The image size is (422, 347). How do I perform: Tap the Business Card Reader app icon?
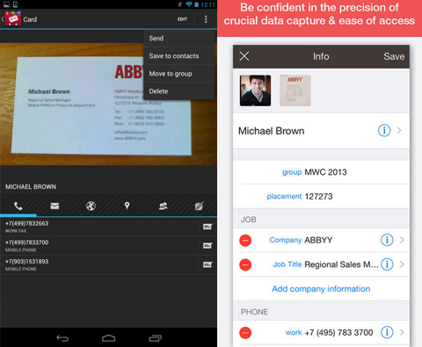(13, 18)
